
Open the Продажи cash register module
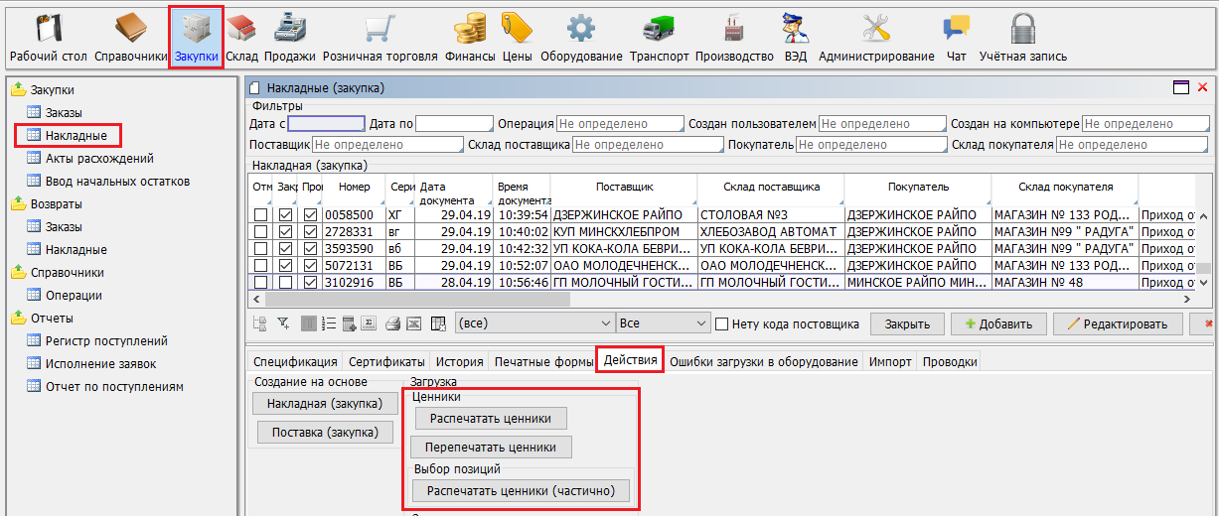pos(289,37)
